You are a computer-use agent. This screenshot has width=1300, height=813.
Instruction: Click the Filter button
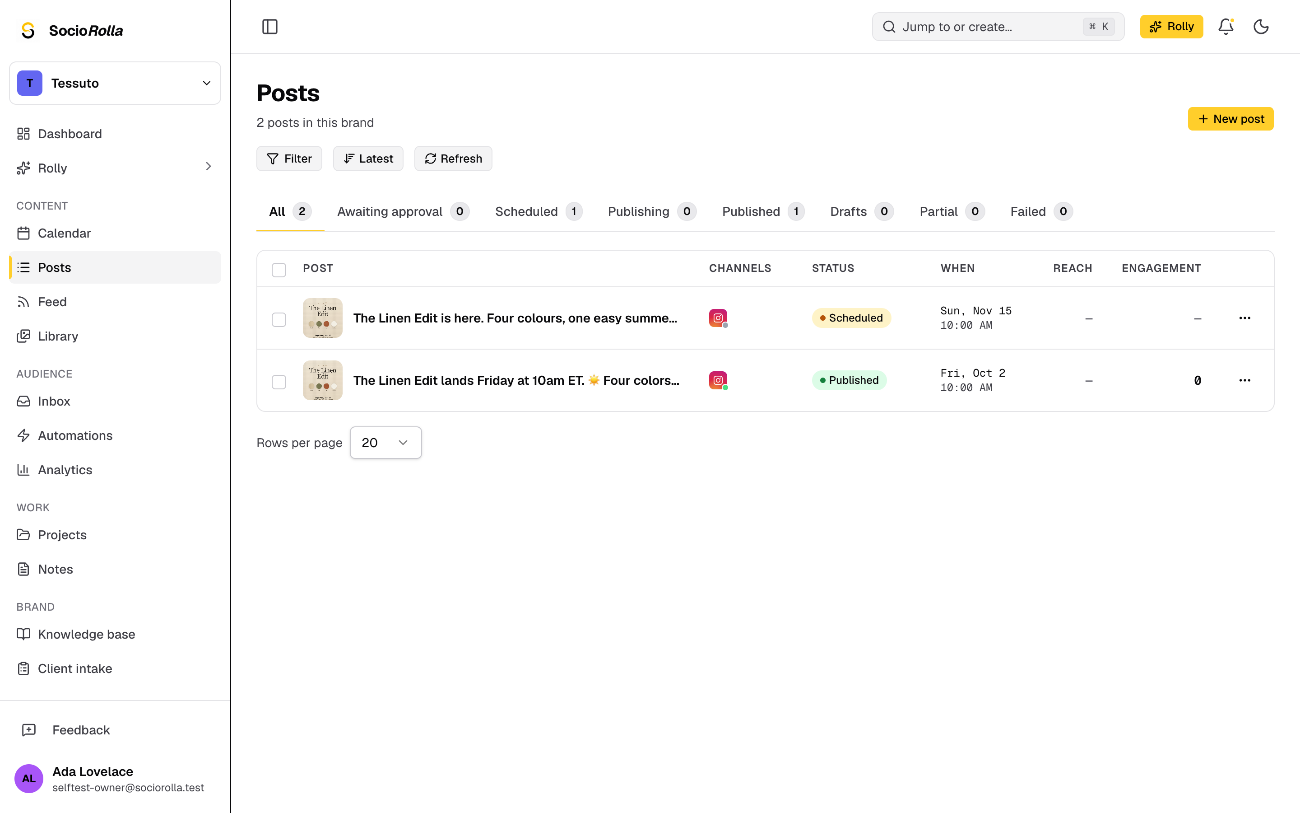[289, 159]
